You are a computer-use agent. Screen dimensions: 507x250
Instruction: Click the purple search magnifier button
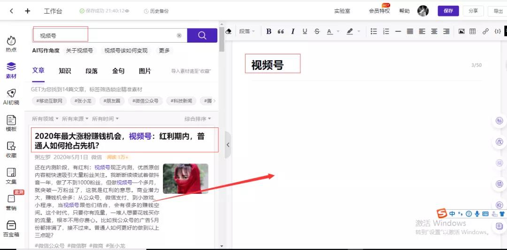[202, 36]
